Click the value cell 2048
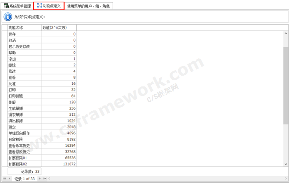This screenshot has width=289, height=184. click(59, 127)
